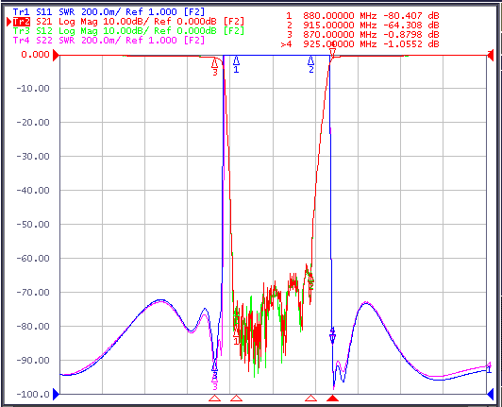Select the active Tr2 S21 trace label
Viewport: 502px width, 407px height.
[128, 22]
